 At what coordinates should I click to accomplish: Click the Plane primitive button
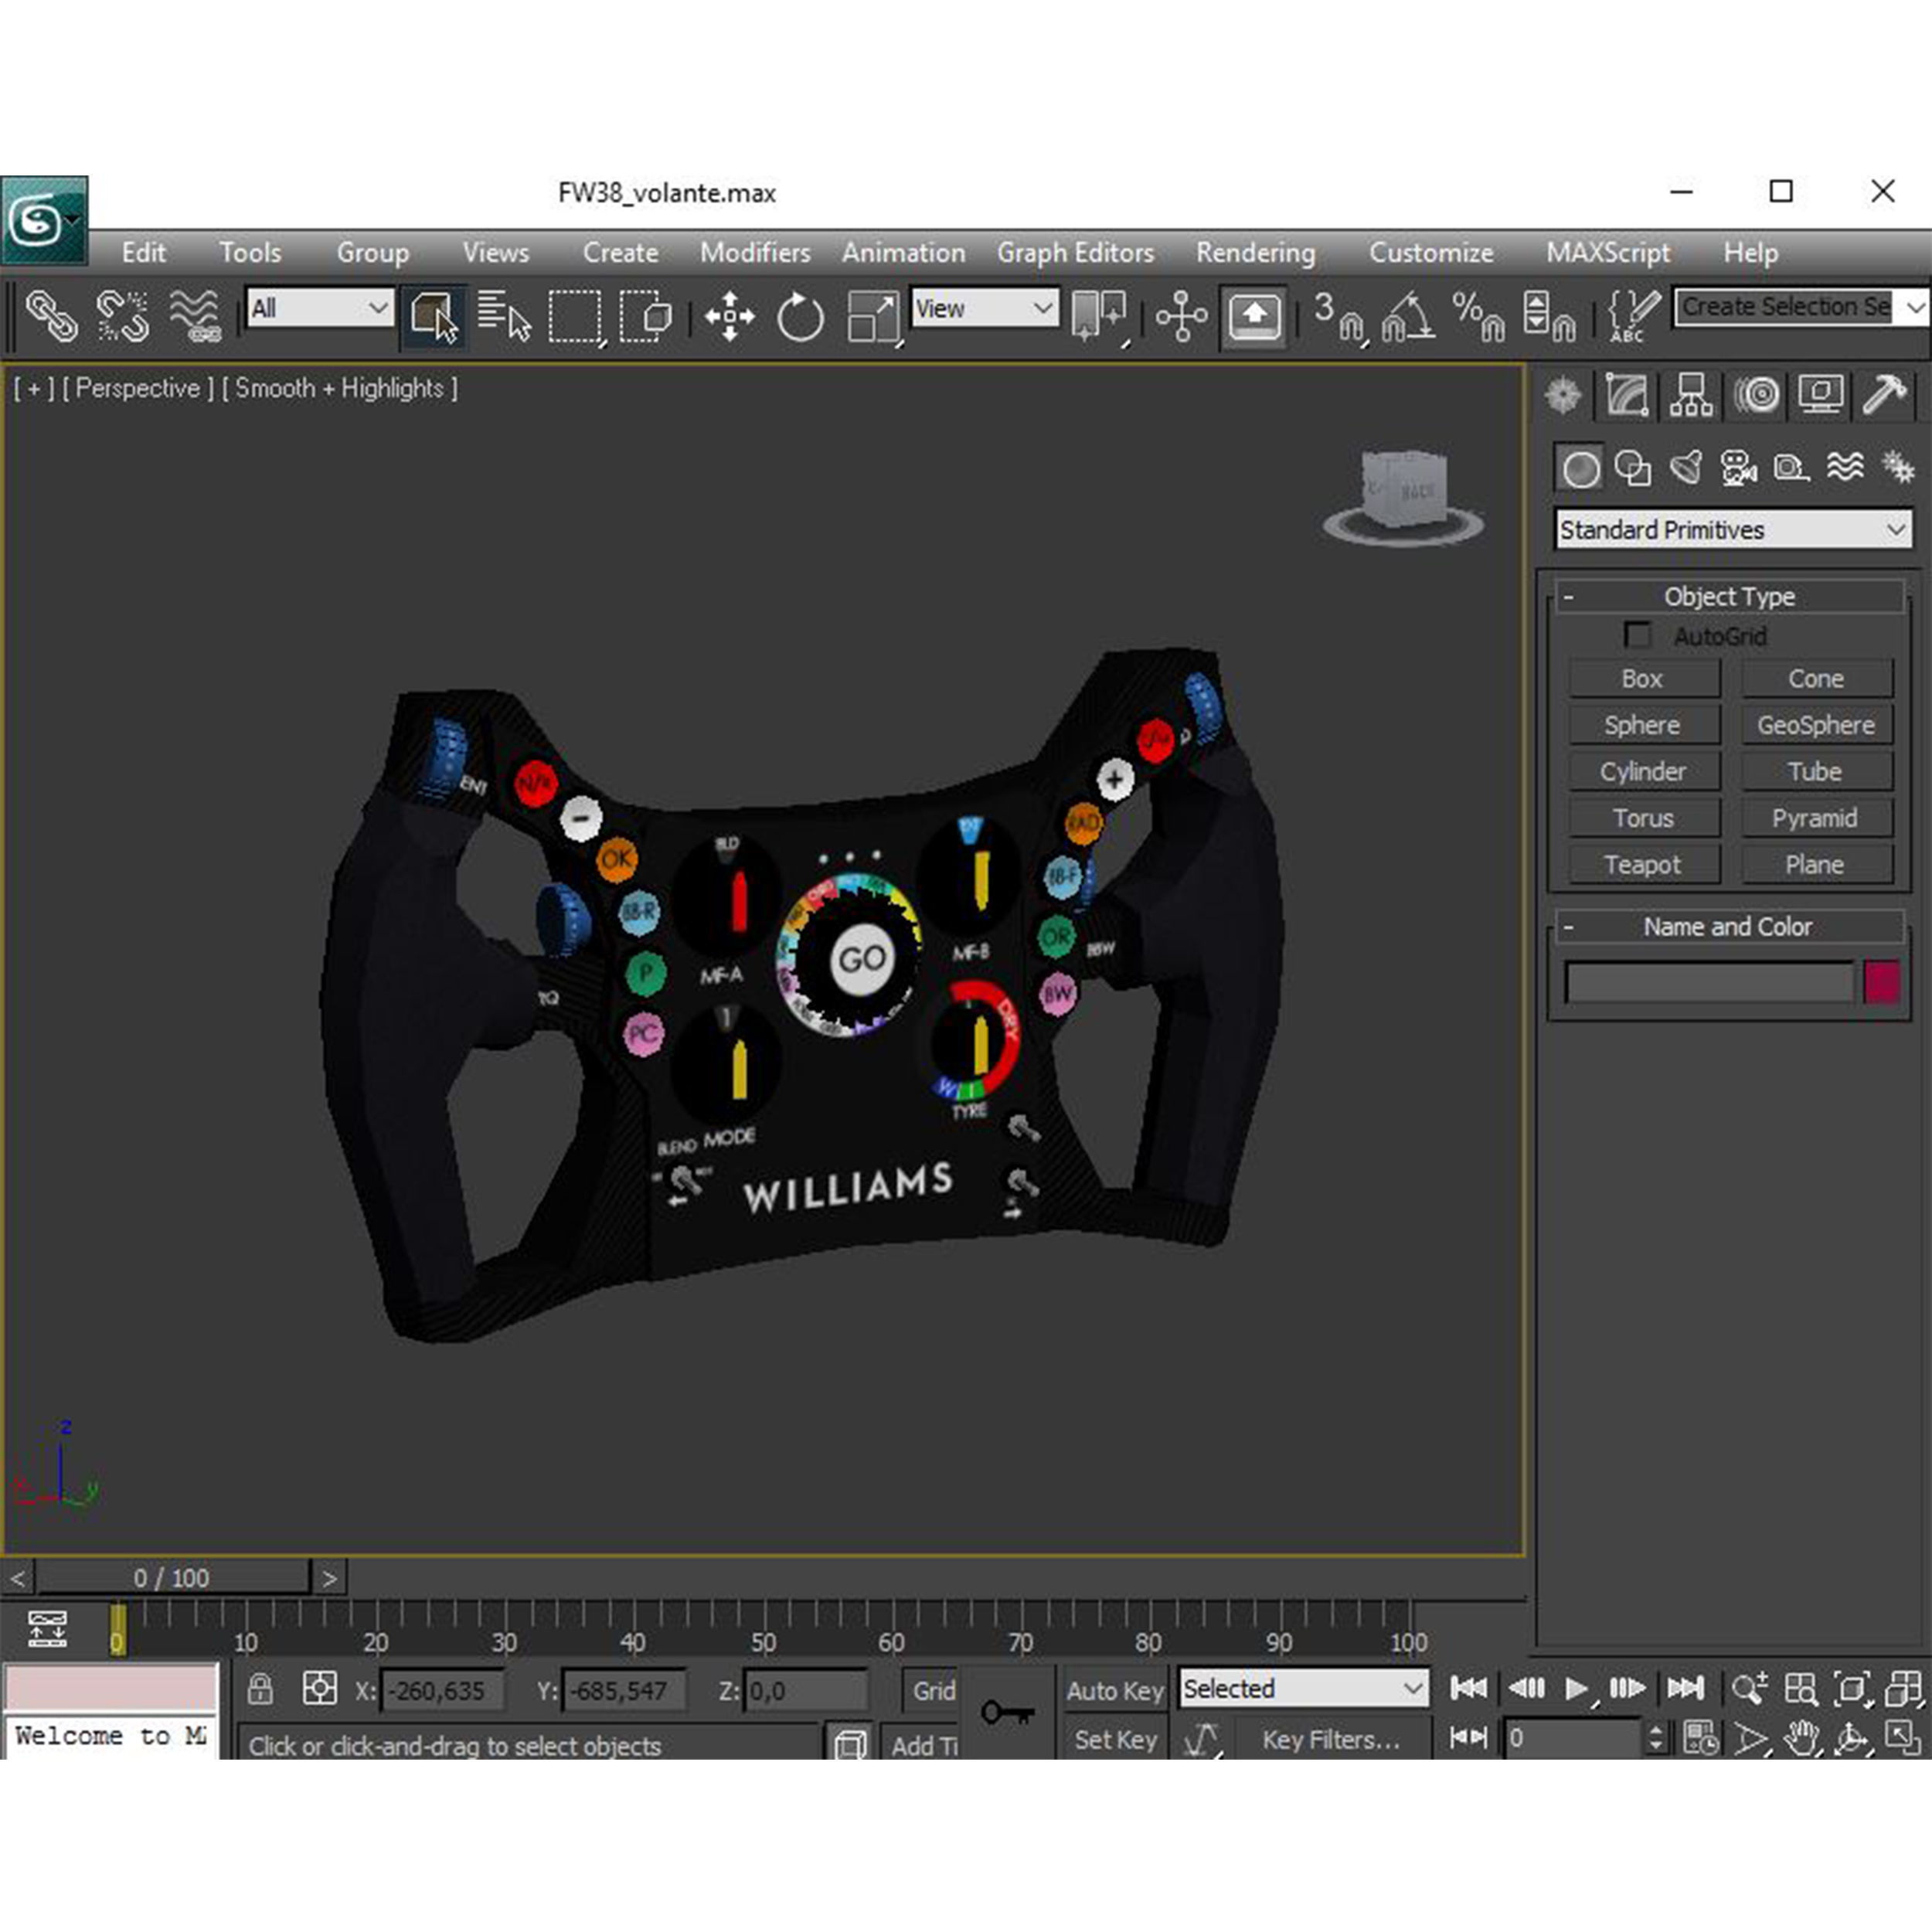point(1816,865)
